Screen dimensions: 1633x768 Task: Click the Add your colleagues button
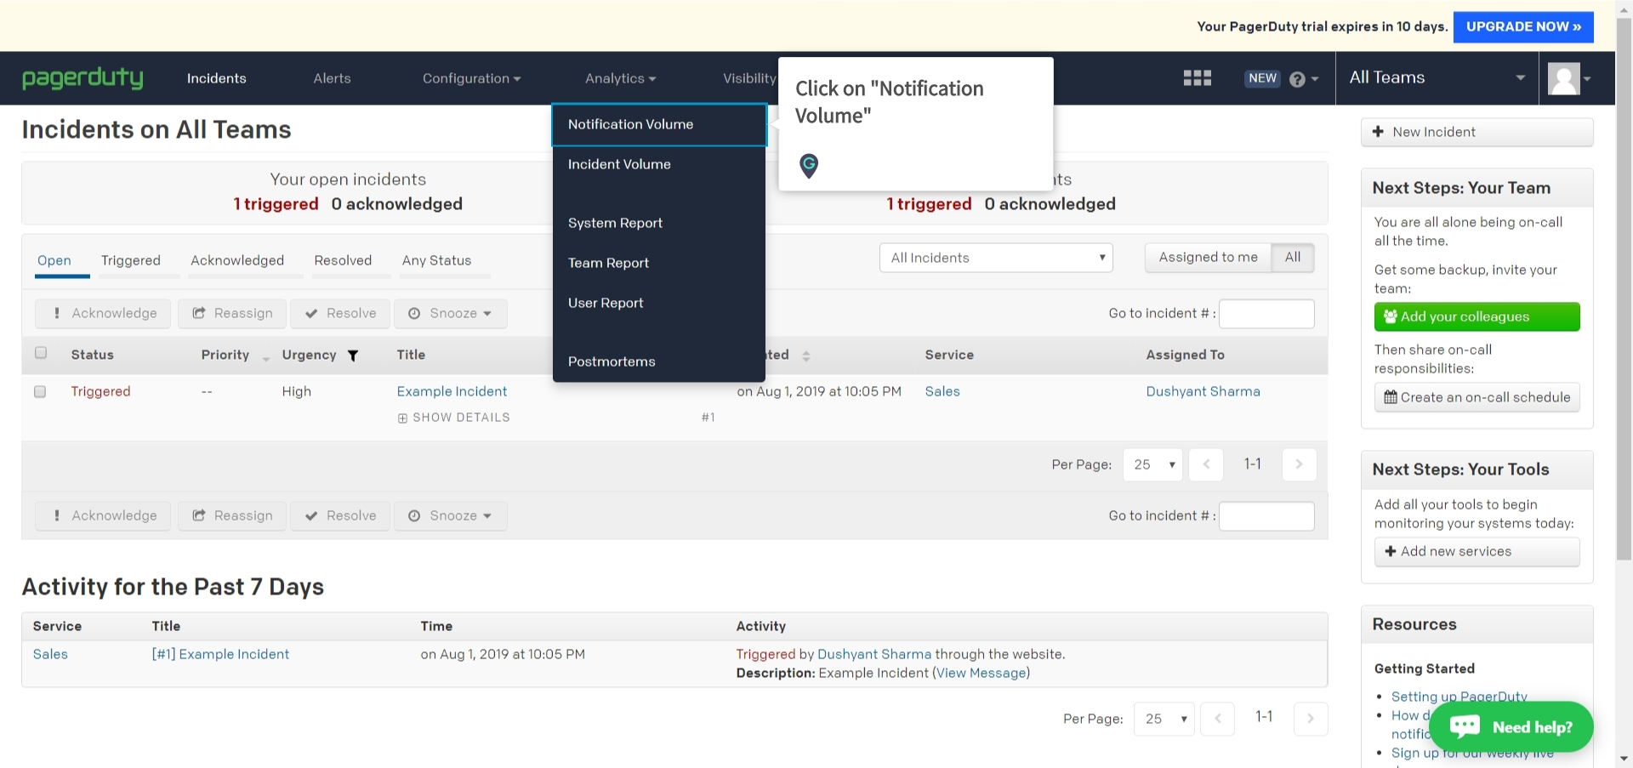point(1476,316)
